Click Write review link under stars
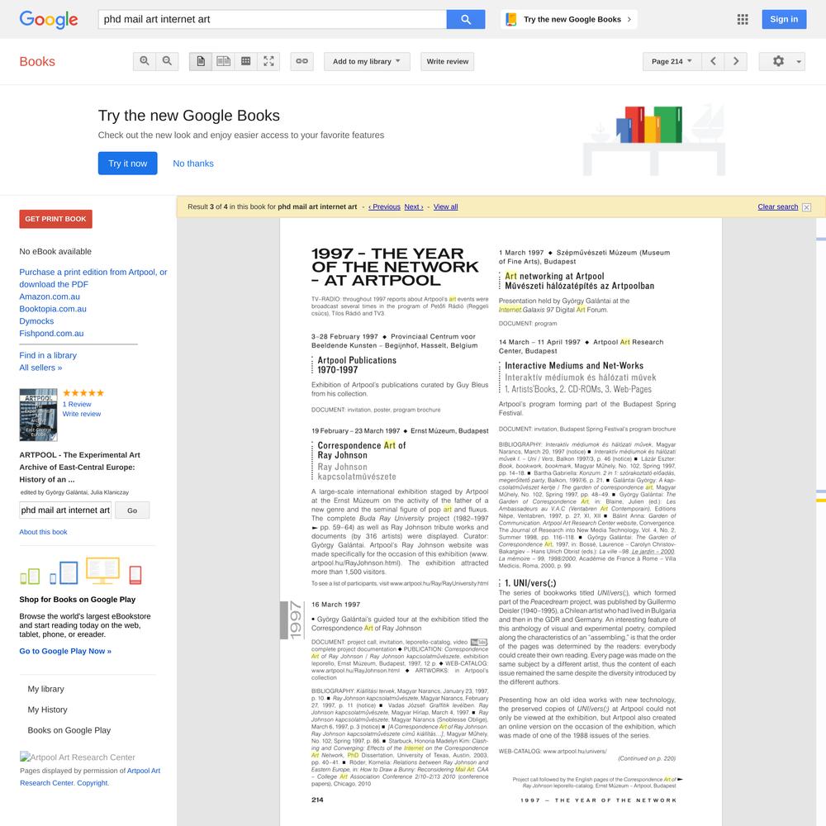826x826 pixels. 82,414
